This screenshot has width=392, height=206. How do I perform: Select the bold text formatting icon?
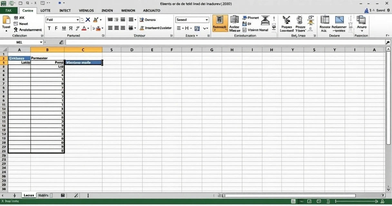[49, 28]
